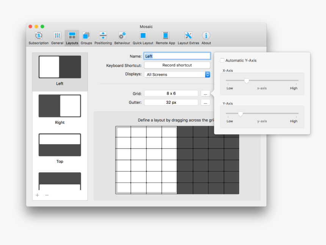Open the About info icon
Screen dimensions: 326x245
[x=206, y=36]
